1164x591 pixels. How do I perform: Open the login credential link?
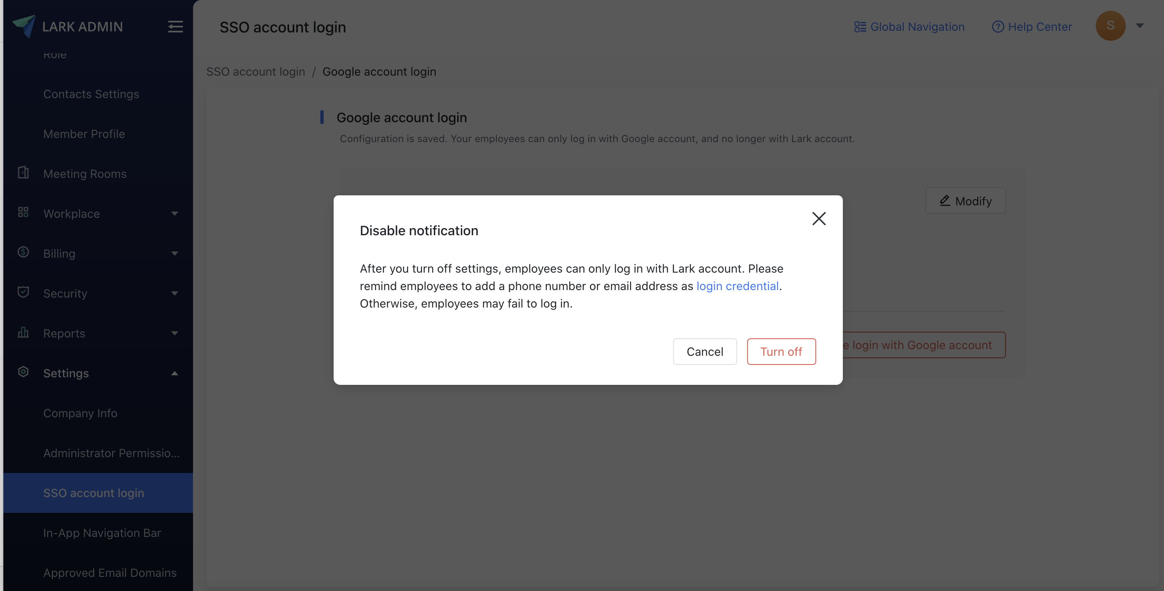tap(737, 286)
